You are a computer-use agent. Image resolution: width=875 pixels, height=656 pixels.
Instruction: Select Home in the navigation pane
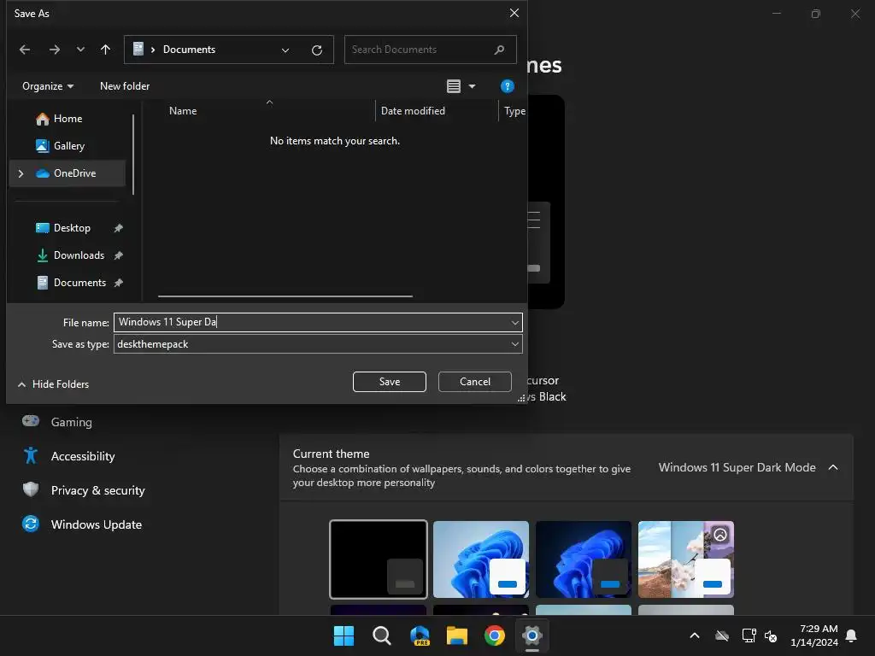click(67, 118)
